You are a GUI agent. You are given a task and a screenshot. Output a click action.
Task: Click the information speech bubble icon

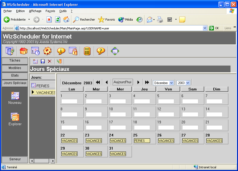coord(61,51)
